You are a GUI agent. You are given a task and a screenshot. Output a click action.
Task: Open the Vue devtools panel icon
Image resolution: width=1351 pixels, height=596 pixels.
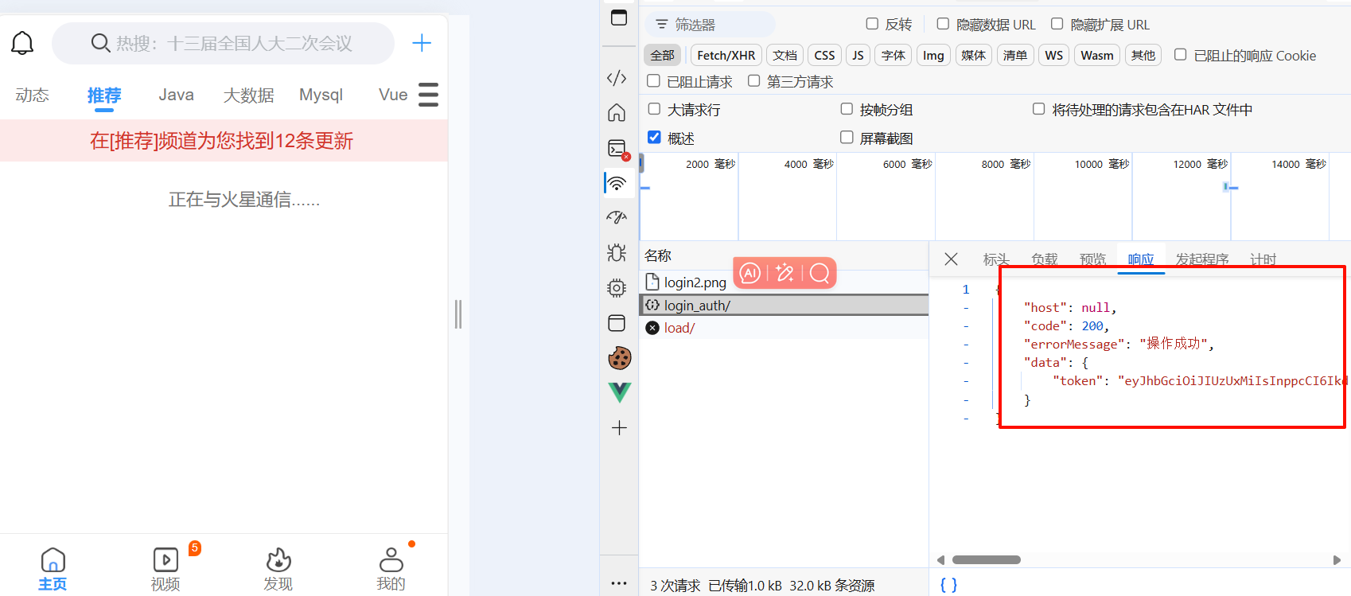(619, 392)
